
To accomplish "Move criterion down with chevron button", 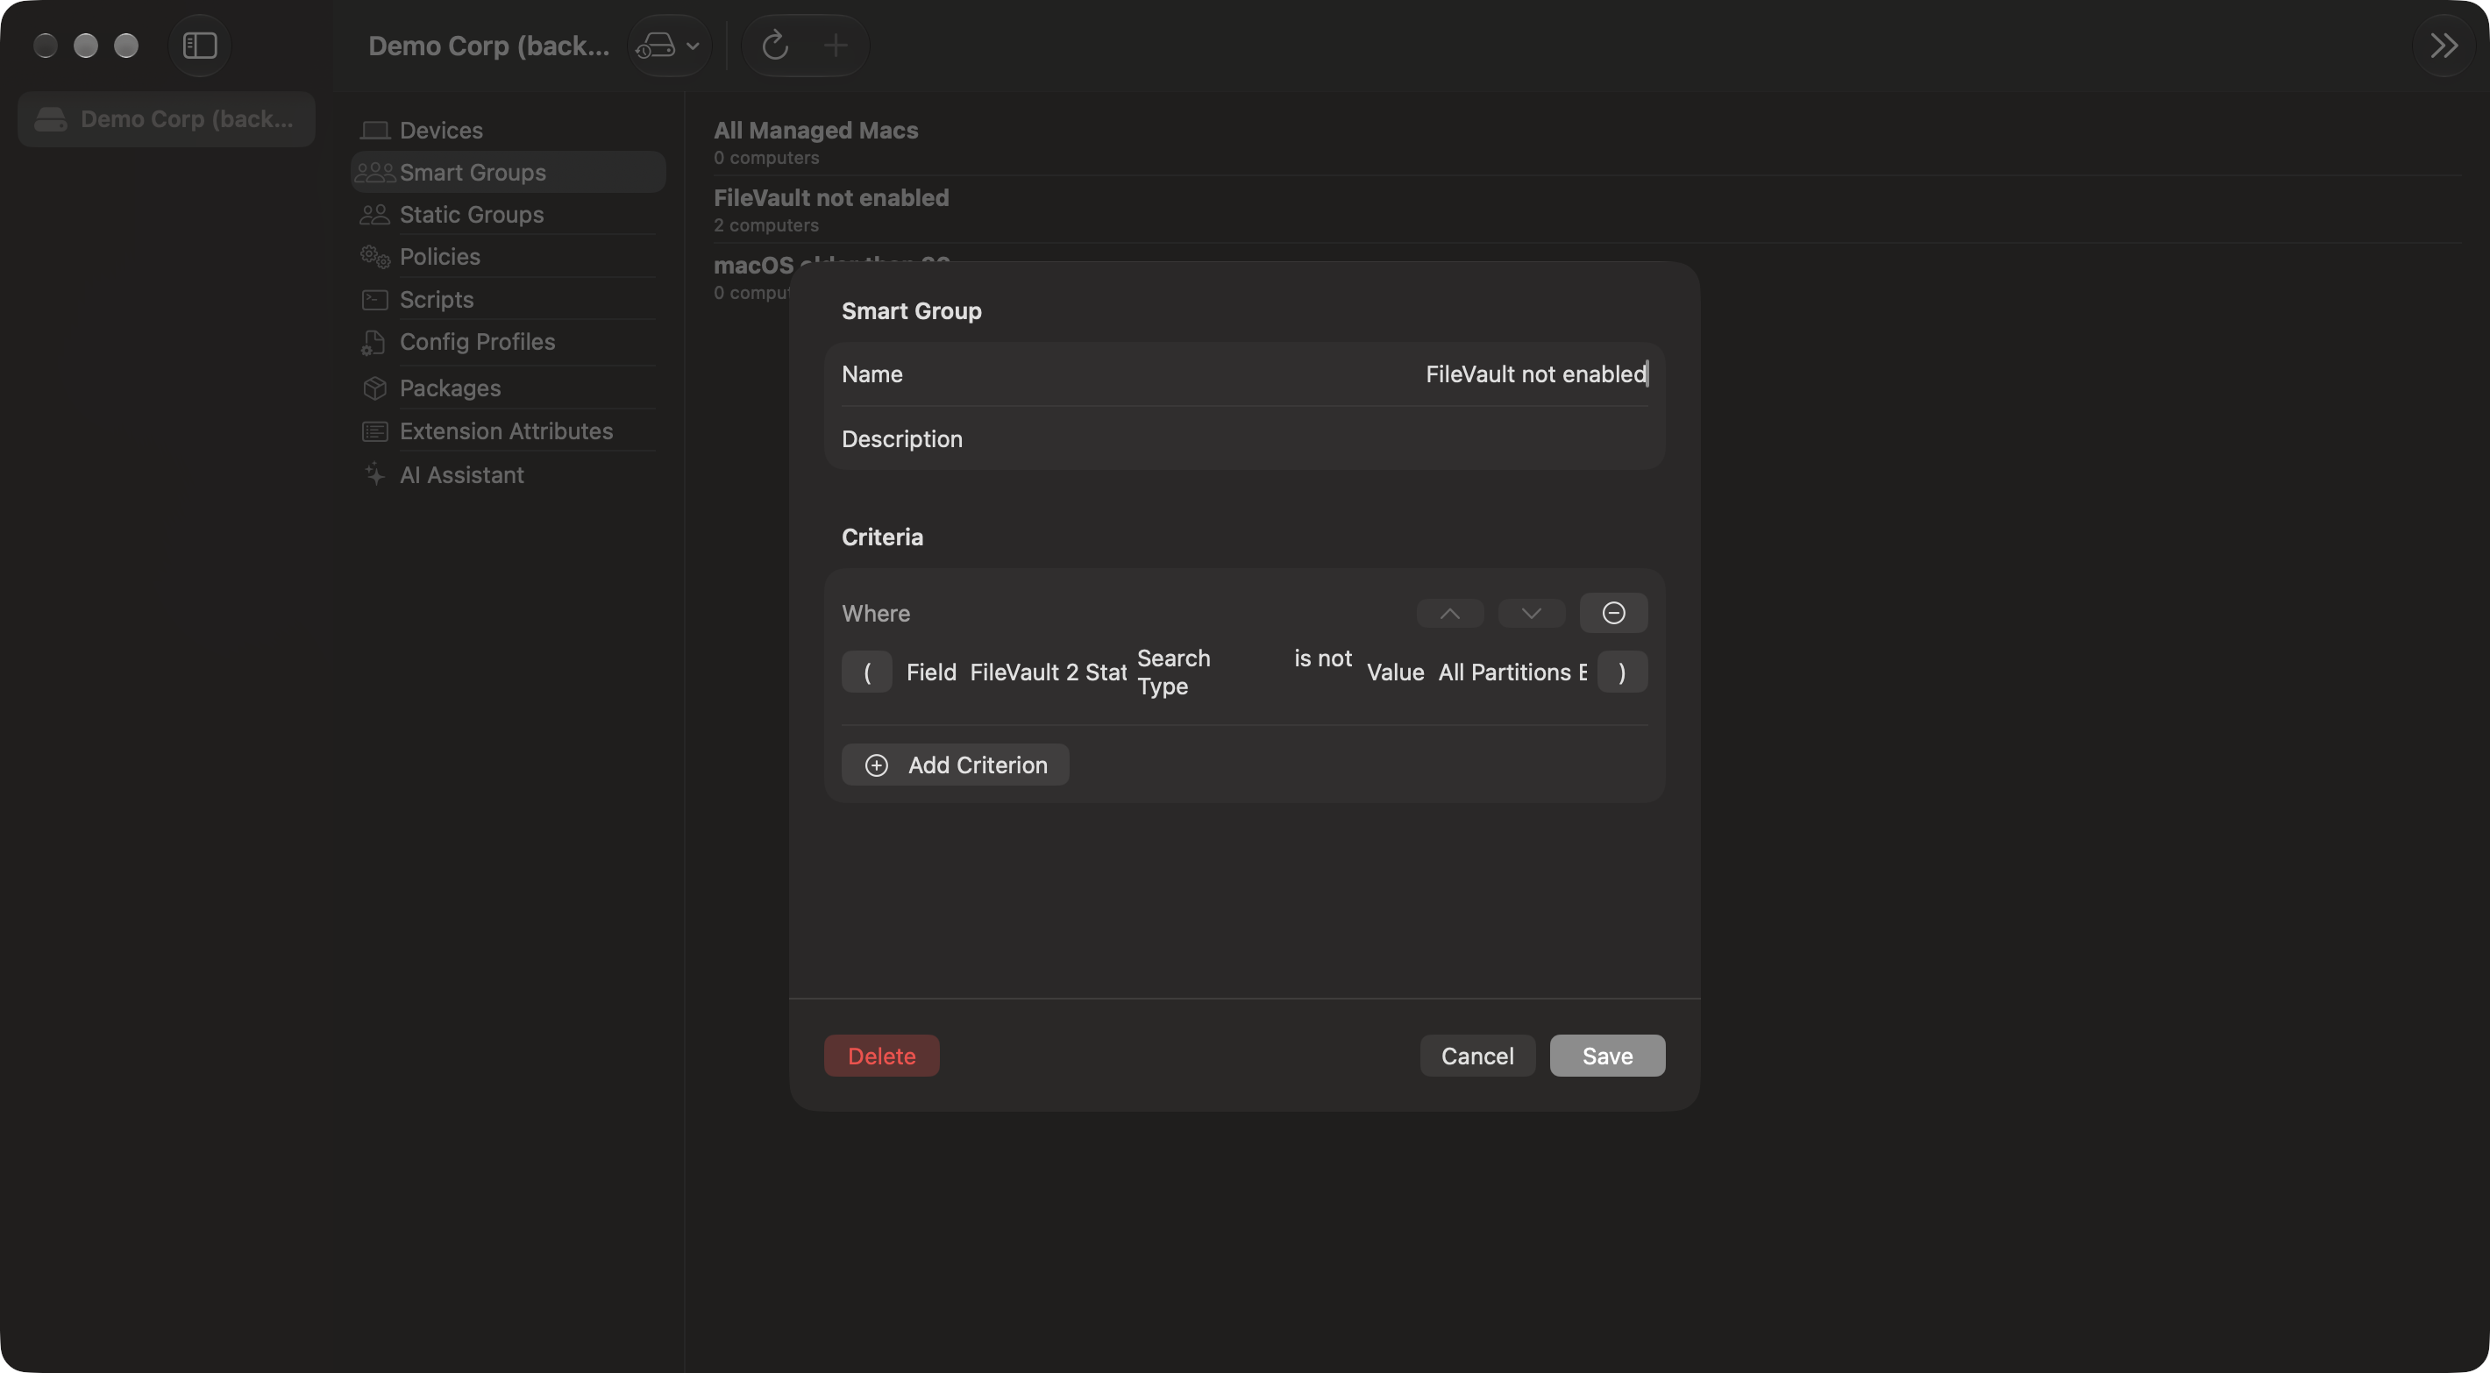I will (1531, 613).
